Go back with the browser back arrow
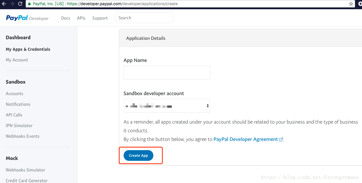This screenshot has height=183, width=362. point(4,4)
